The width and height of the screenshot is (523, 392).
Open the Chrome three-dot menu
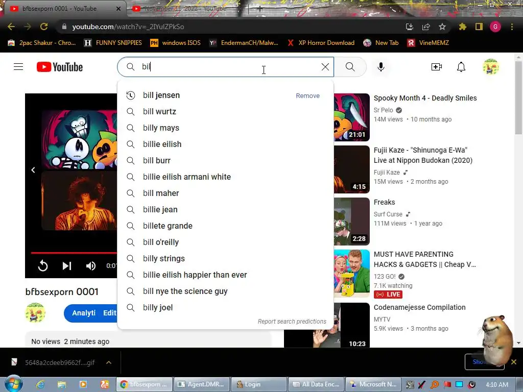512,27
